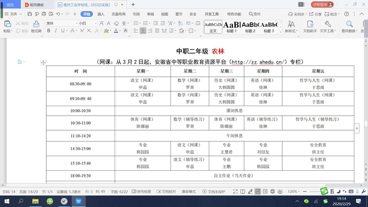Select center alignment for paragraph
Screen dimensions: 368x207
(142, 30)
